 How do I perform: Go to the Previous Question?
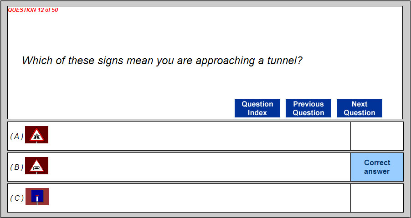point(308,108)
